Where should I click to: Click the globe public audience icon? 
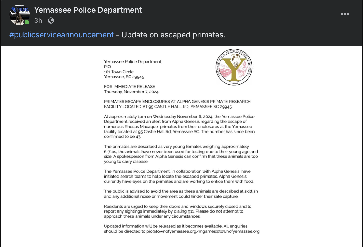(x=51, y=21)
